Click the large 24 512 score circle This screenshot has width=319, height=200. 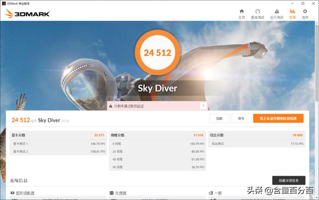(x=158, y=53)
